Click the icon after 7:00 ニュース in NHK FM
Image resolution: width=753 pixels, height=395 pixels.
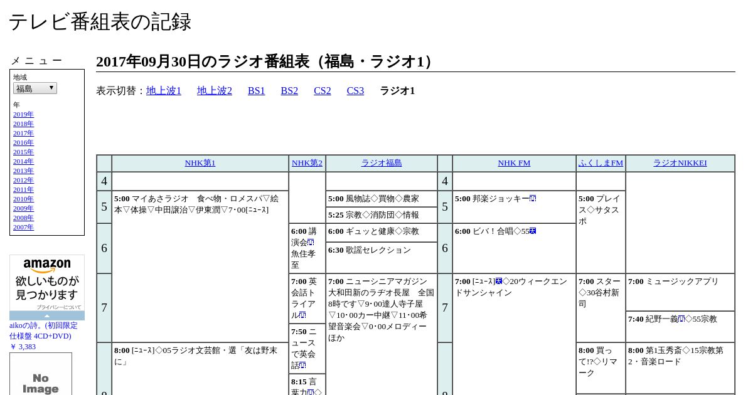pyautogui.click(x=499, y=281)
